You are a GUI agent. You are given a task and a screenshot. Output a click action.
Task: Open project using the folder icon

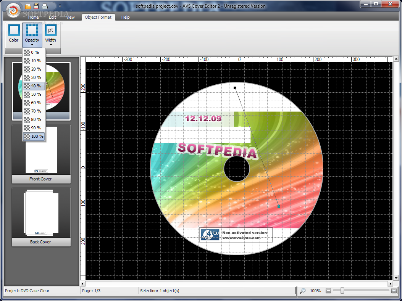[28, 6]
